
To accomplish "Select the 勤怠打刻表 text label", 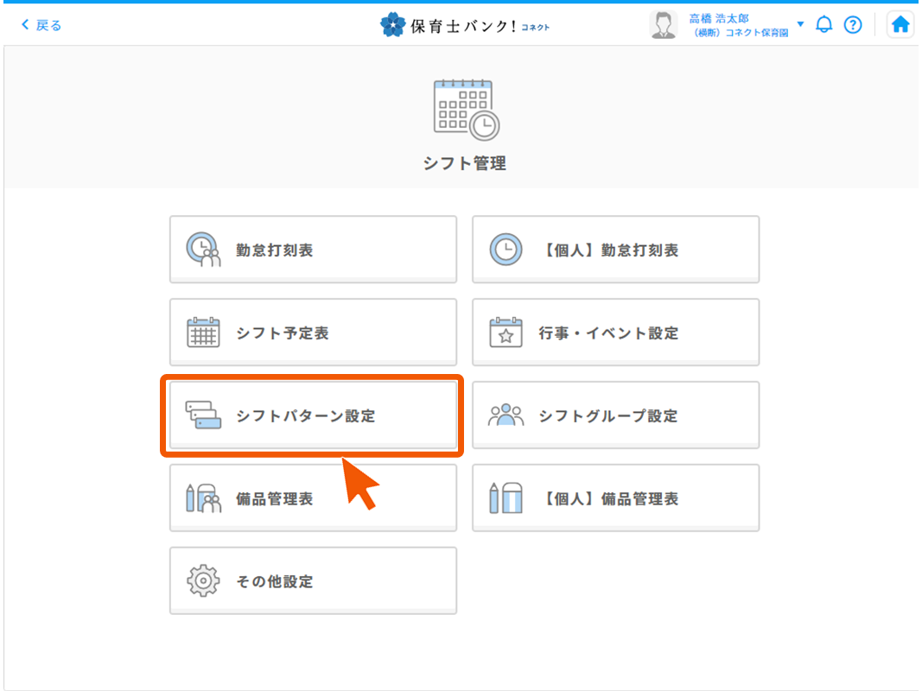I will point(274,250).
